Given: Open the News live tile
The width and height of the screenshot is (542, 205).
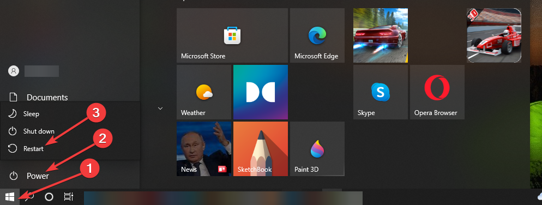Looking at the screenshot, I should pos(203,149).
